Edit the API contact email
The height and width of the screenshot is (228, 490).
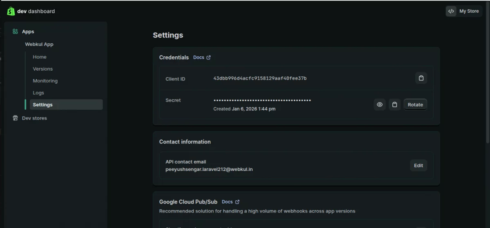coord(418,166)
